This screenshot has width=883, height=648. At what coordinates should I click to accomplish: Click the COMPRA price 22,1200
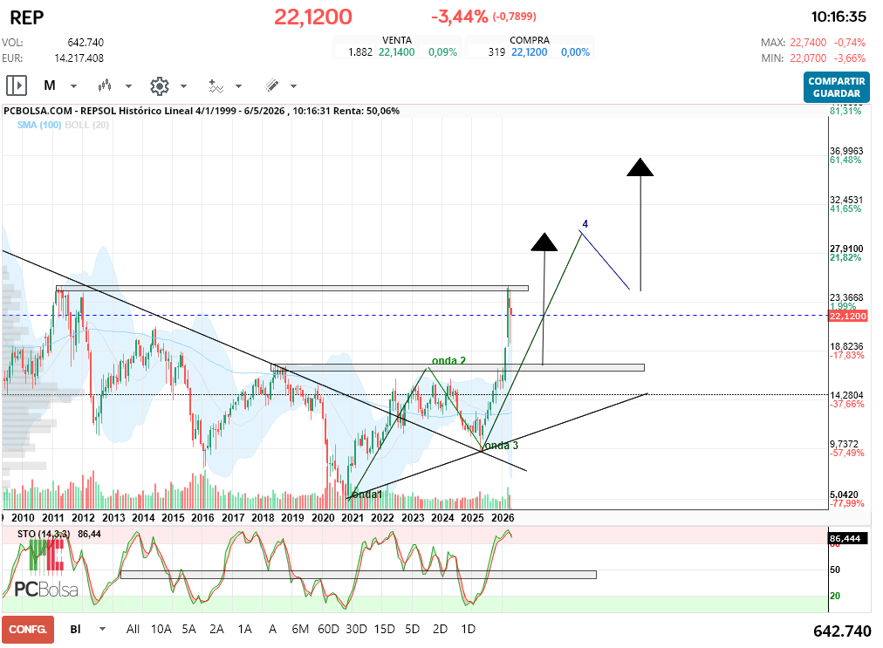click(x=530, y=52)
